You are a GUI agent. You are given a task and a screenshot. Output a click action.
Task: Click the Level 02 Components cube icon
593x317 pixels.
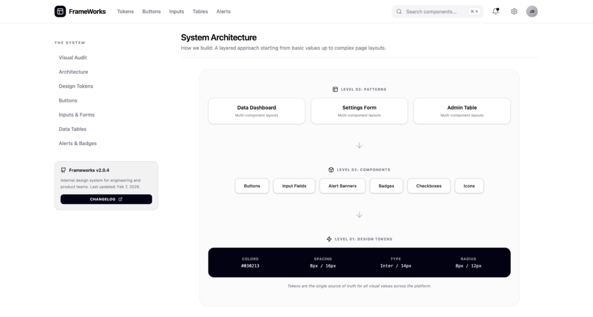pyautogui.click(x=331, y=170)
